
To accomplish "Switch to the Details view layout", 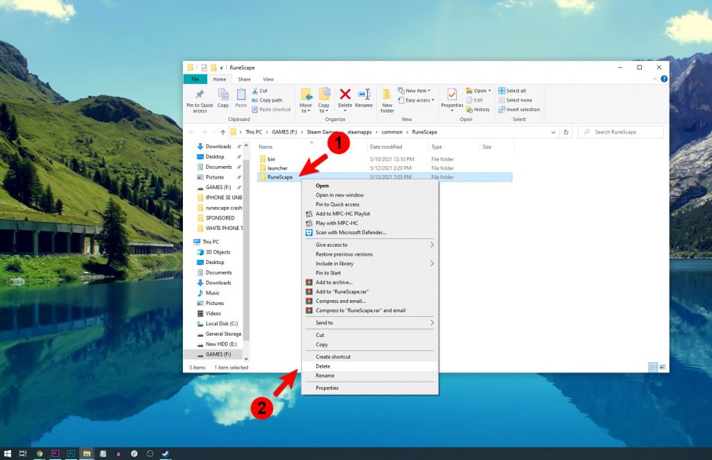I will pos(653,367).
